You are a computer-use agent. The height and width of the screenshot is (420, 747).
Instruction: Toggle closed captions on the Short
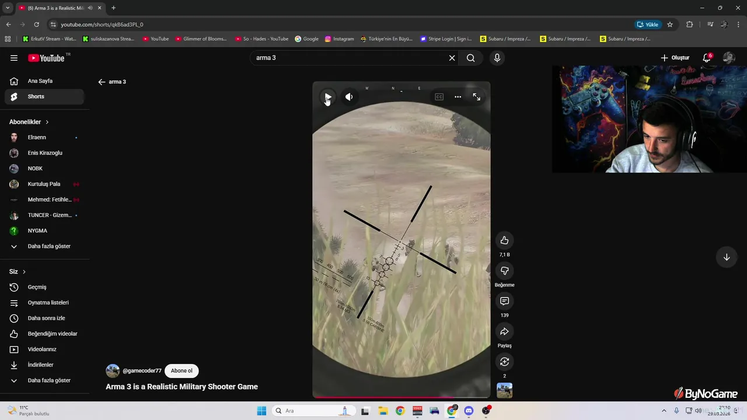click(439, 97)
